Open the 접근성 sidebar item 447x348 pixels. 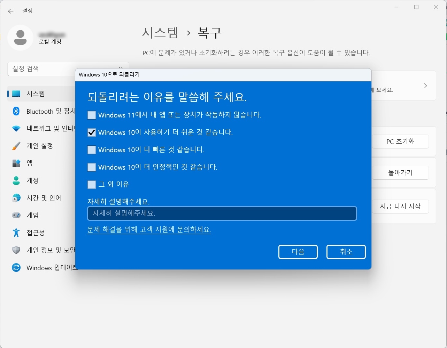41,233
